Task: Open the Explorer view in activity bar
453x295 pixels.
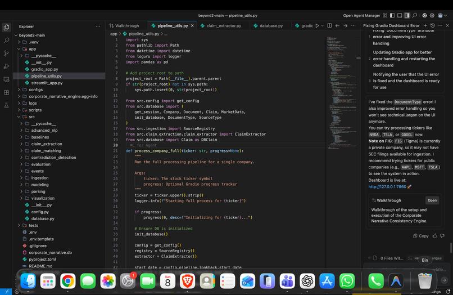Action: coord(6,27)
